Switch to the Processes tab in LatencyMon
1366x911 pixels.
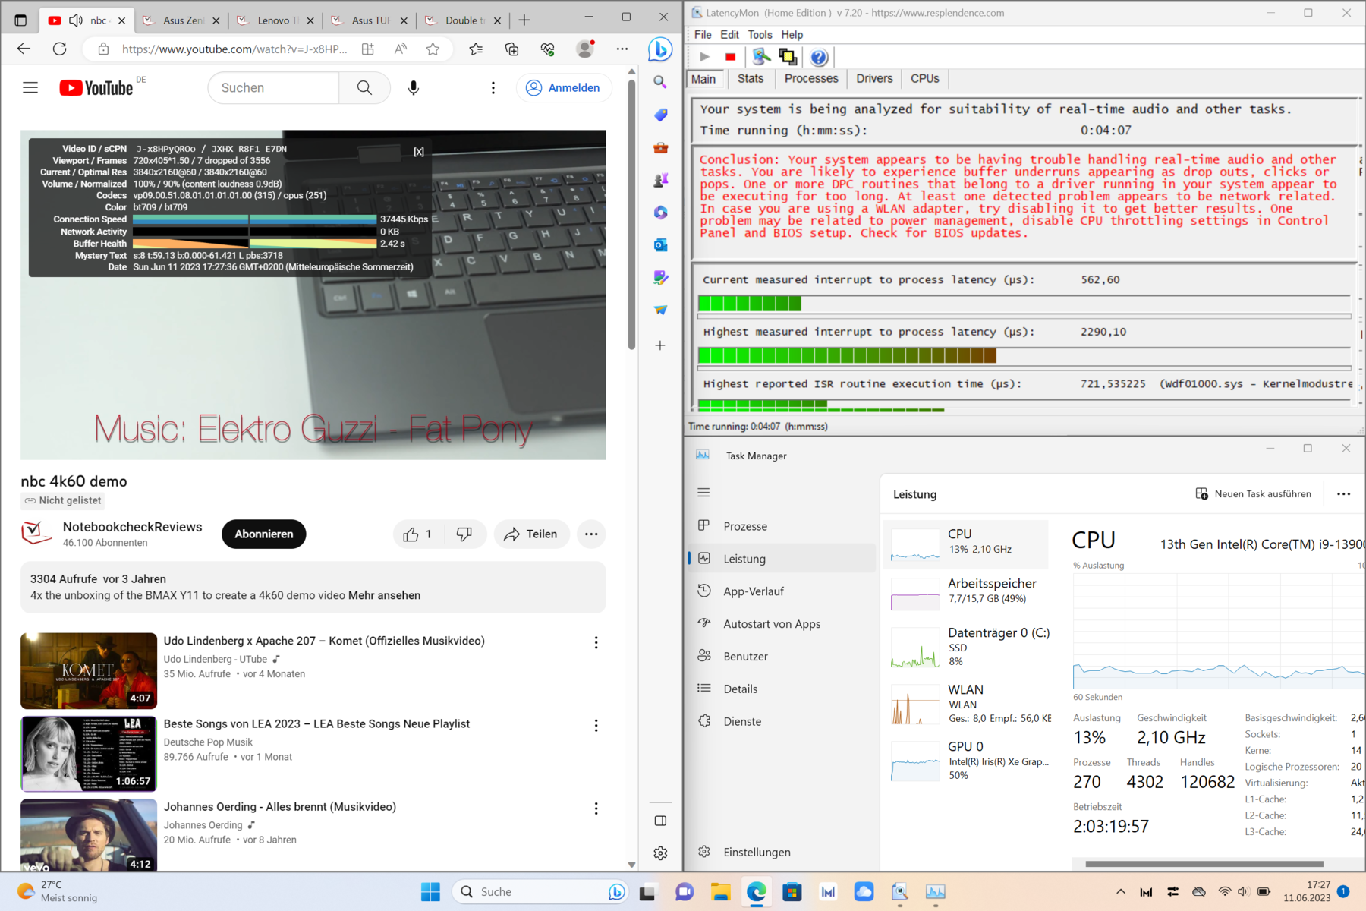click(811, 79)
